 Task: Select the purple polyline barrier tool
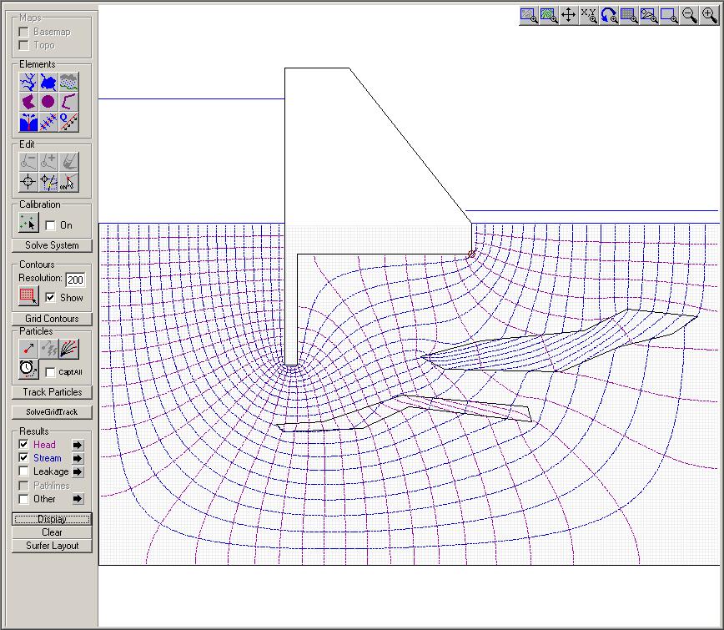(x=68, y=102)
